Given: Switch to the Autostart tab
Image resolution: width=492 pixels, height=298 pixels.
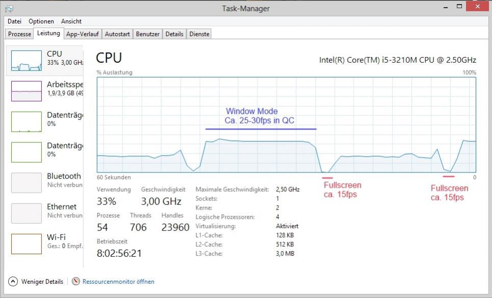Looking at the screenshot, I should click(117, 34).
